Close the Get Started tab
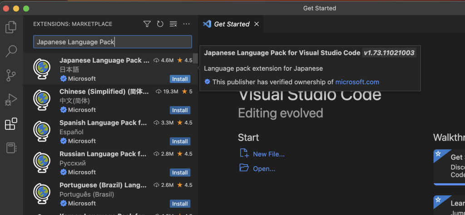This screenshot has height=215, width=465. click(257, 24)
